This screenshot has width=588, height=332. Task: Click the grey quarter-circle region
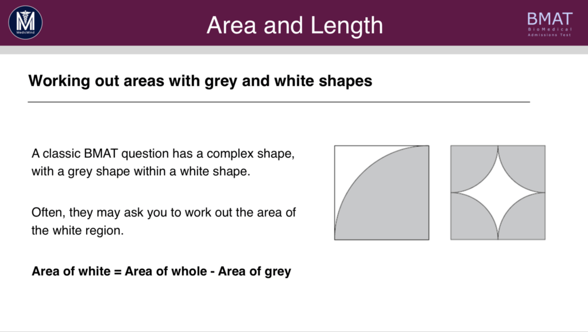click(394, 204)
